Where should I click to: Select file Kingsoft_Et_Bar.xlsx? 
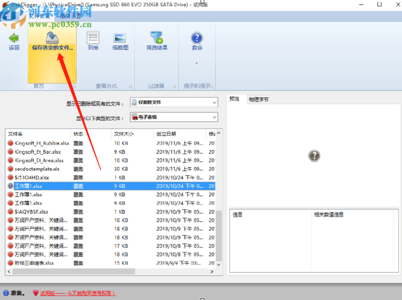coord(37,152)
